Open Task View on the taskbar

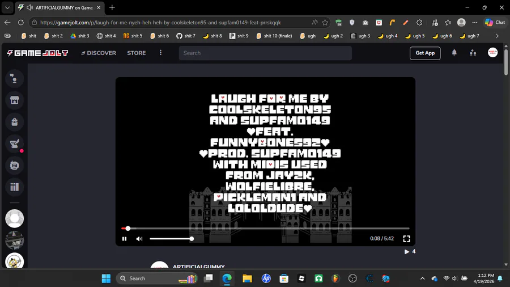pos(208,278)
